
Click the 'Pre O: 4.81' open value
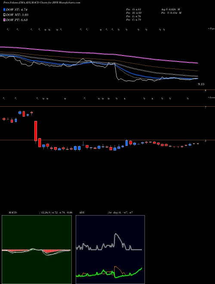tap(134, 9)
